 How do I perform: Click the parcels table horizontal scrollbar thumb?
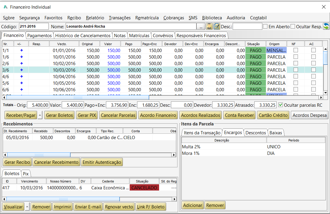pos(78,97)
